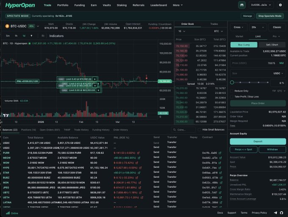Screen dimensions: 288x217
Task: Click the Coins search field
Action: tap(183, 130)
